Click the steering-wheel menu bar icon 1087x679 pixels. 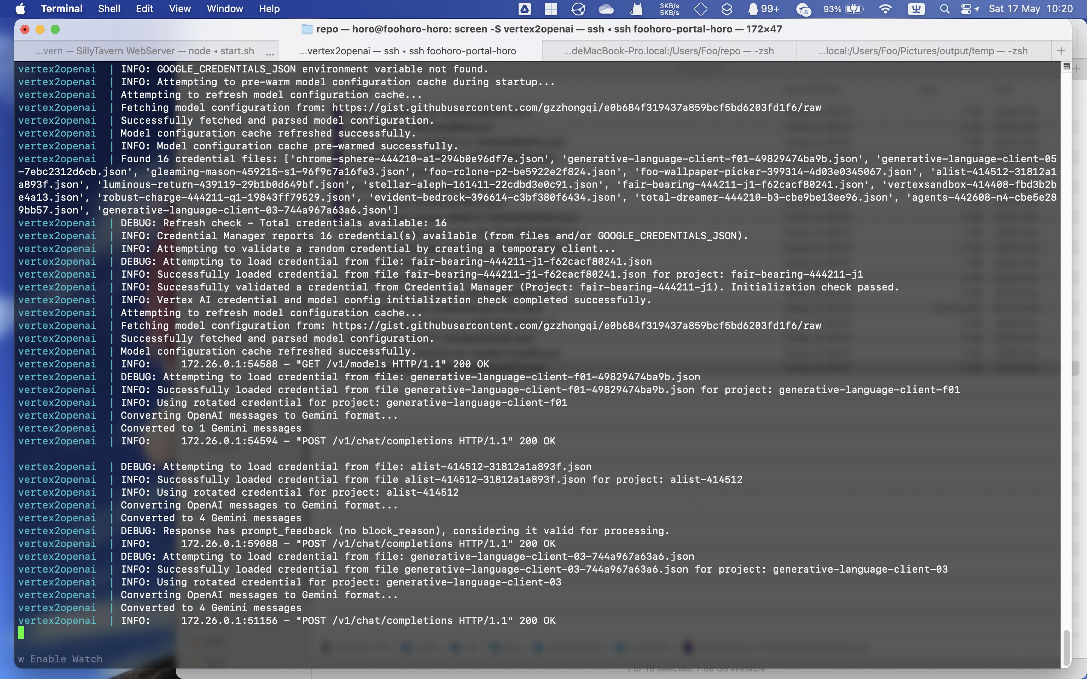[x=578, y=9]
